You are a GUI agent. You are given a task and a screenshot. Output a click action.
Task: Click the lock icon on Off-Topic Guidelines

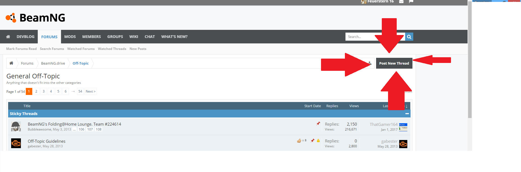318,141
